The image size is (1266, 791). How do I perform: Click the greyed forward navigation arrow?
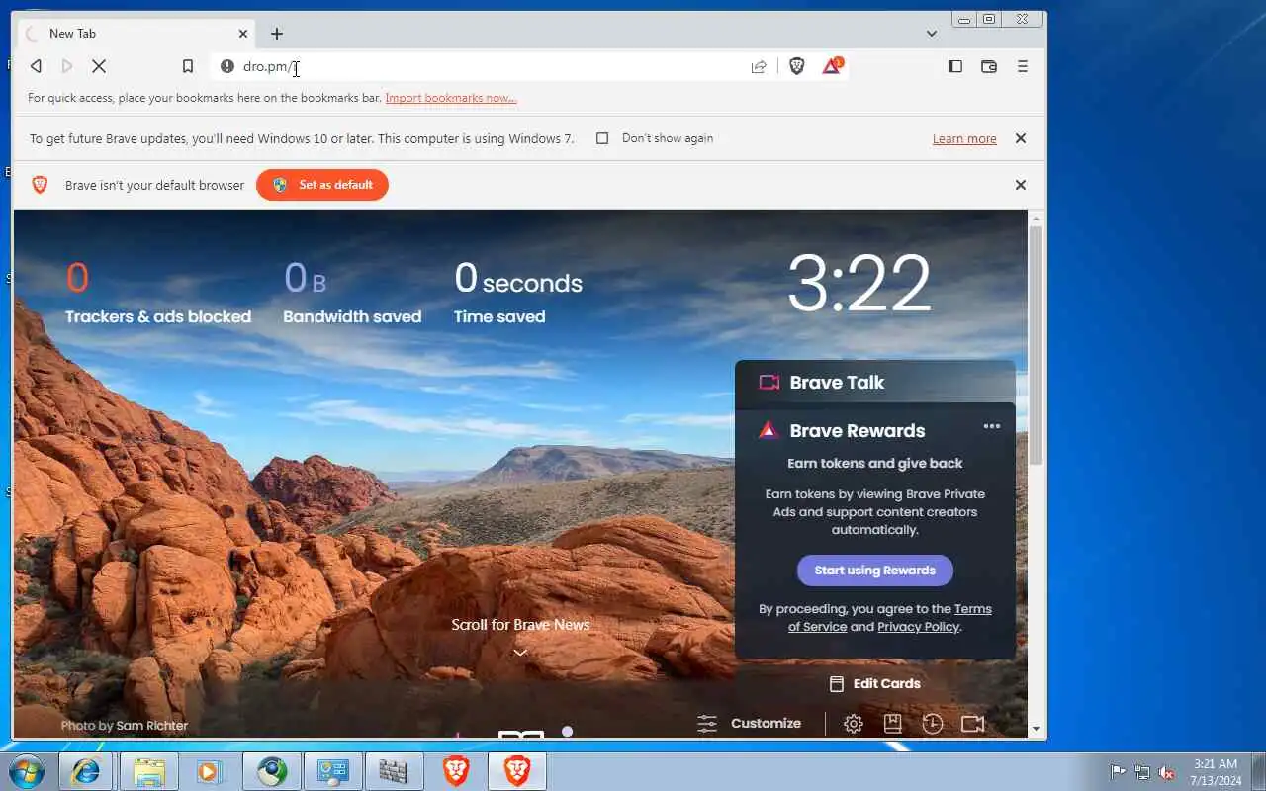pos(67,66)
